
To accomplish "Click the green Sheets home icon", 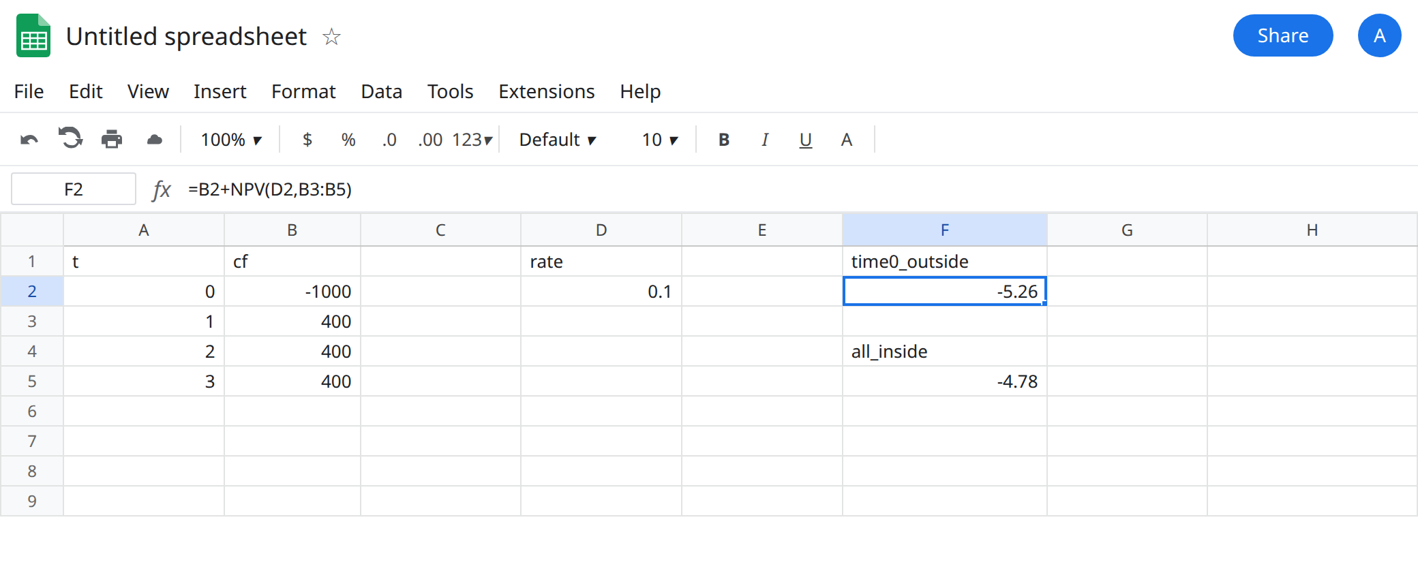I will (x=33, y=35).
